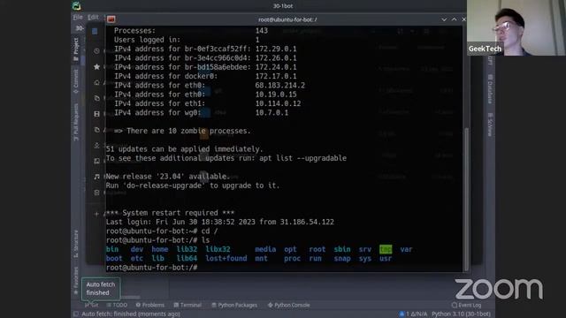Click the plus Other Locations icon
The height and width of the screenshot is (318, 566).
pyautogui.click(x=96, y=214)
